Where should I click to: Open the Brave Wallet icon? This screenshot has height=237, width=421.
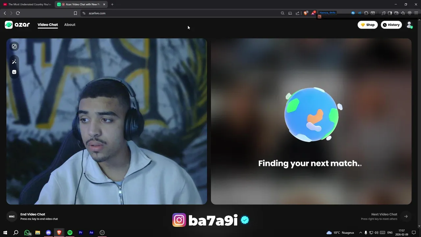(x=396, y=13)
